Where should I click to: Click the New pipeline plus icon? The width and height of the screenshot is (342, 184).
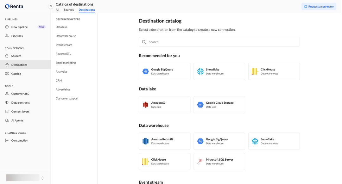[x=7, y=27]
